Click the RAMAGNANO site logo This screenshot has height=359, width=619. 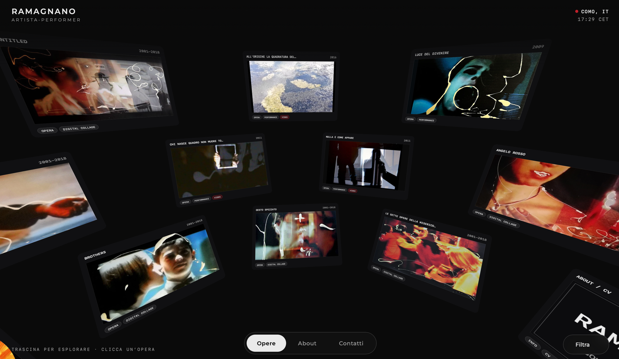pyautogui.click(x=44, y=12)
